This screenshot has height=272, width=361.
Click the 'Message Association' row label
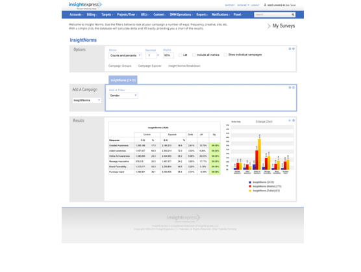[119, 161]
